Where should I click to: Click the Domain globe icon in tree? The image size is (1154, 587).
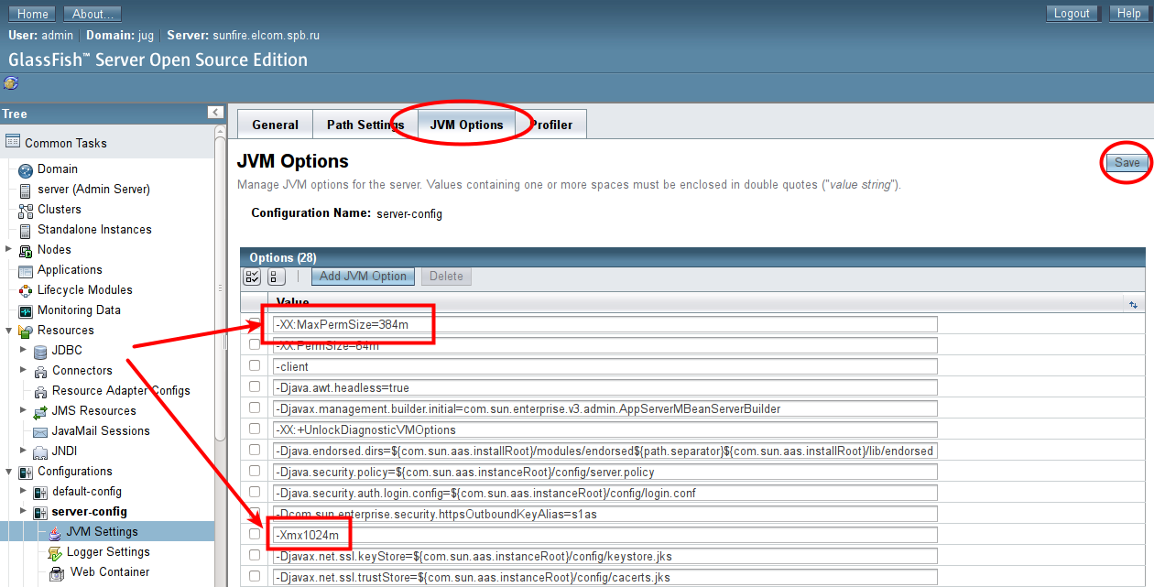[26, 169]
